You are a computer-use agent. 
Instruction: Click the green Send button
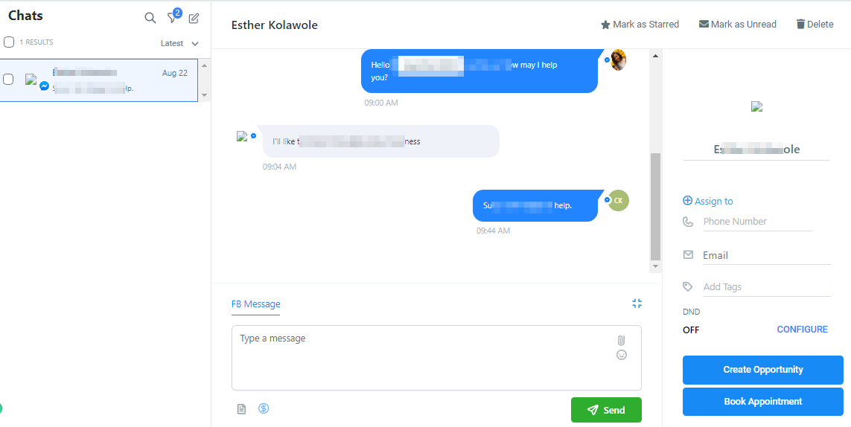tap(606, 410)
